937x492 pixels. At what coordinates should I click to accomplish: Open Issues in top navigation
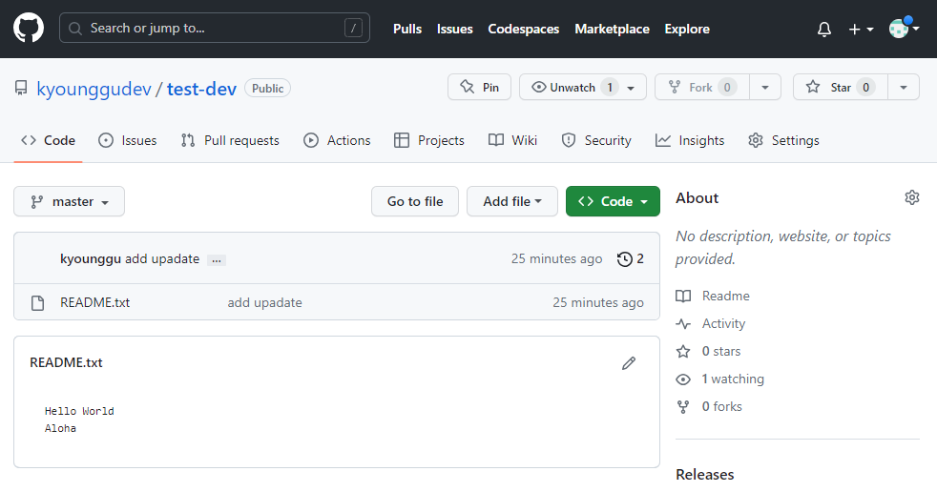click(x=455, y=29)
